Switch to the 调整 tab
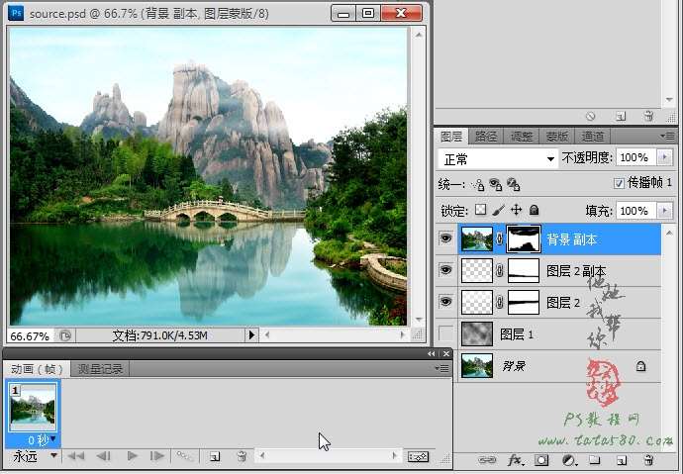 pyautogui.click(x=521, y=137)
